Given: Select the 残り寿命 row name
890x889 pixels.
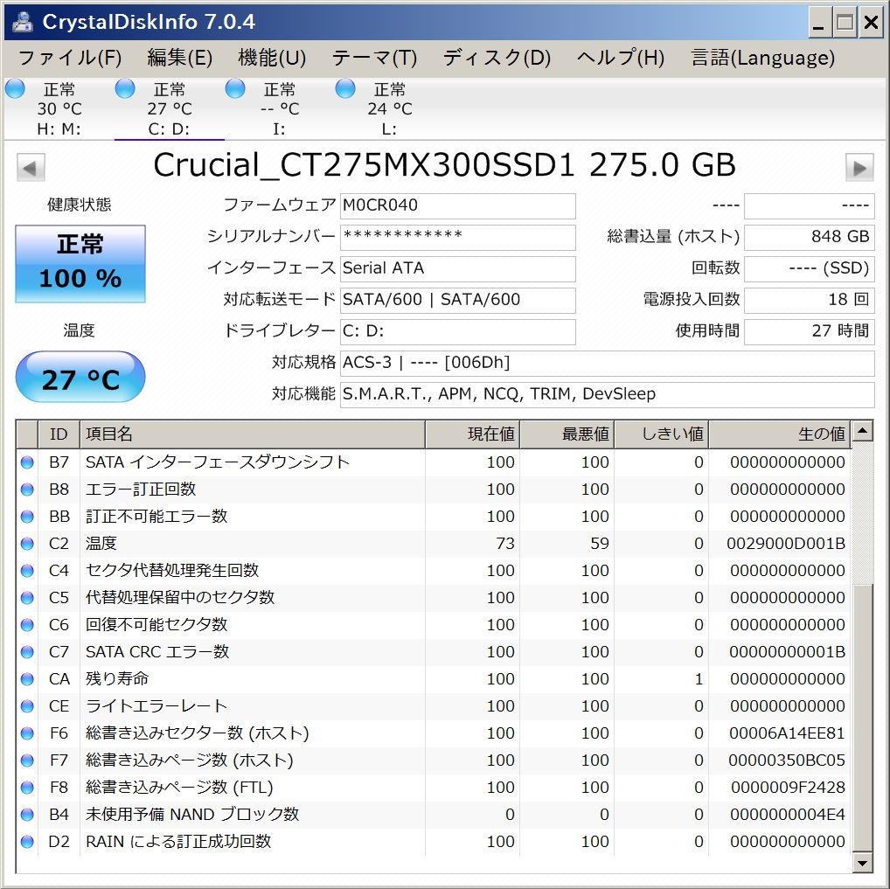Looking at the screenshot, I should 117,679.
